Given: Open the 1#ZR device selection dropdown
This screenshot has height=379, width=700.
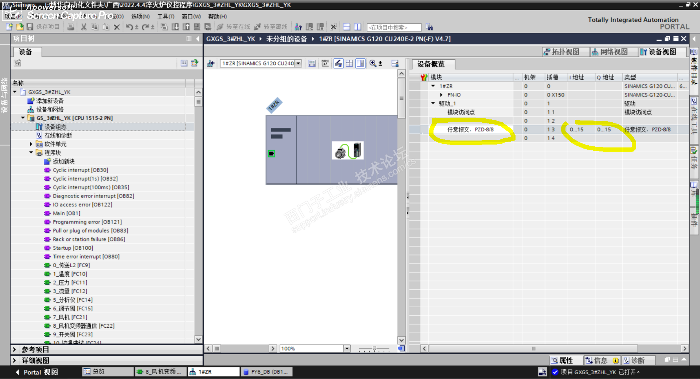Looking at the screenshot, I should point(298,63).
